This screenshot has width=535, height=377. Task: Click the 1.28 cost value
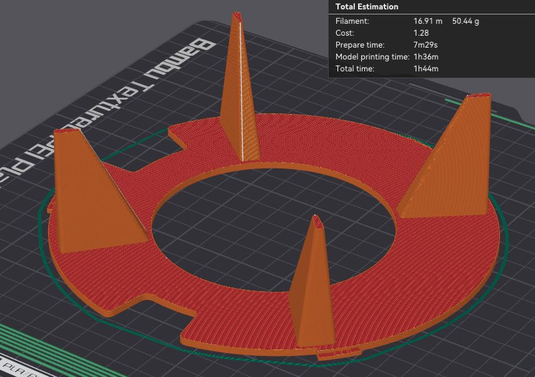tap(420, 33)
